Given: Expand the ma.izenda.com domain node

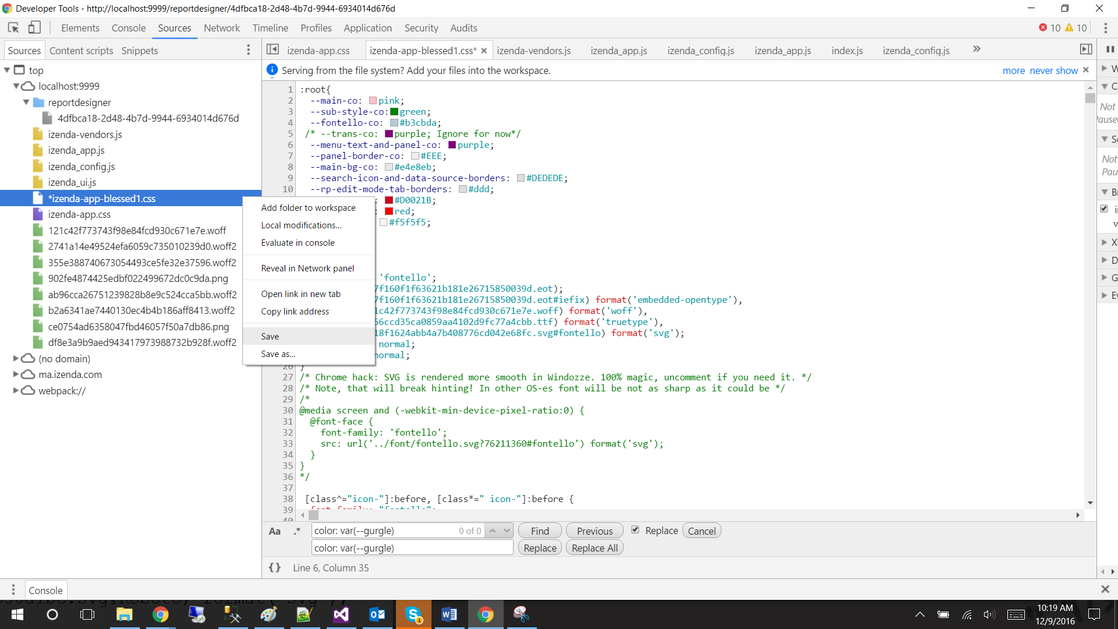Looking at the screenshot, I should (16, 374).
